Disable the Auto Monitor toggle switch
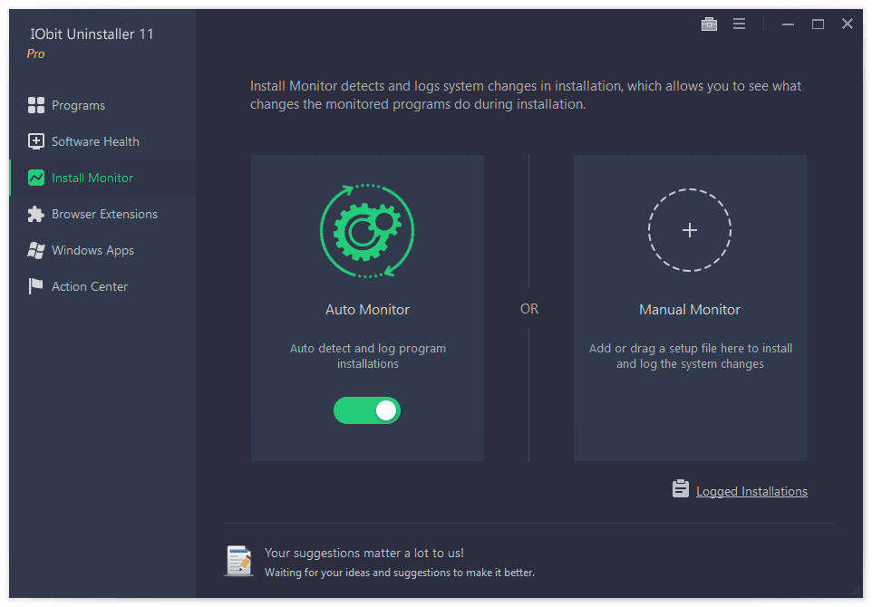872x607 pixels. [x=367, y=410]
